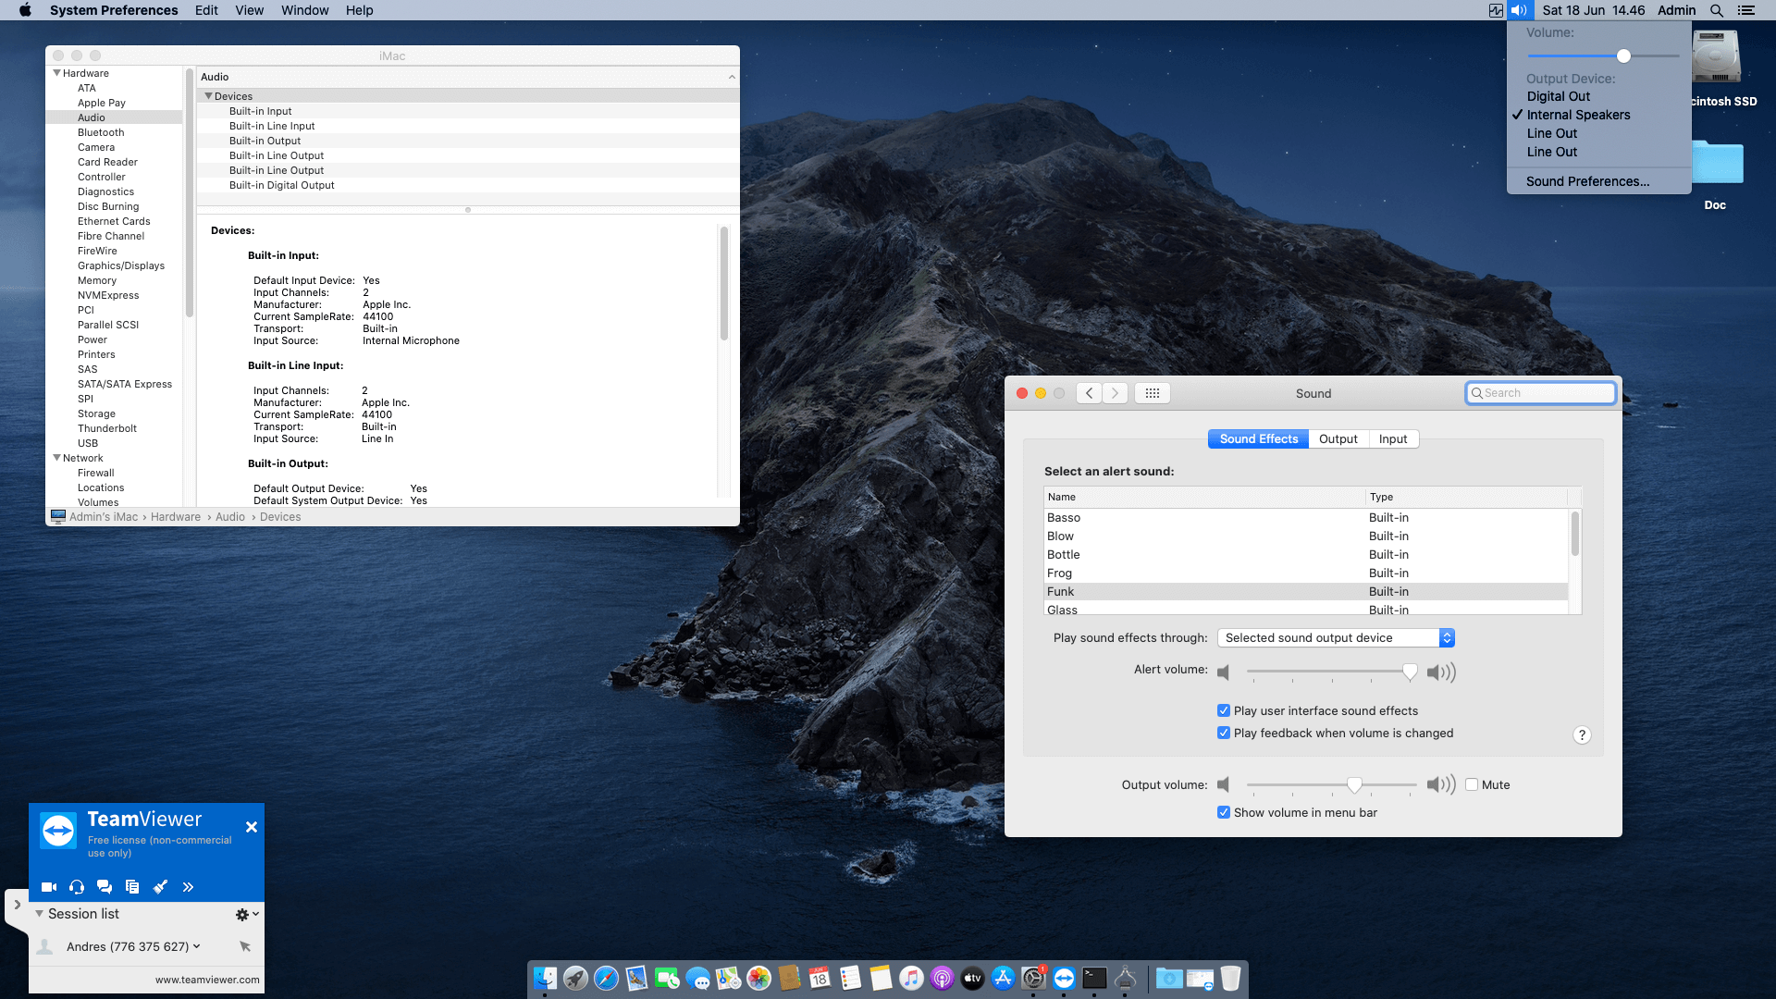
Task: Start a video call in TeamViewer toolbar
Action: [48, 886]
